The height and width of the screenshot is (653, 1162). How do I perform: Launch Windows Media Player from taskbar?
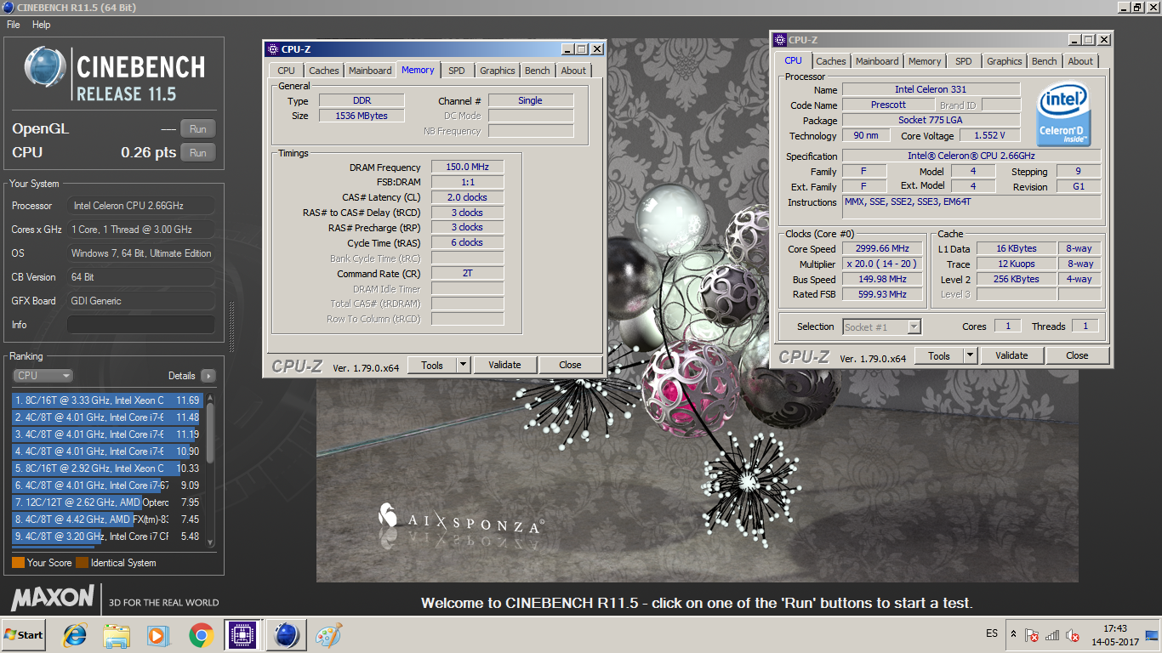pos(158,635)
